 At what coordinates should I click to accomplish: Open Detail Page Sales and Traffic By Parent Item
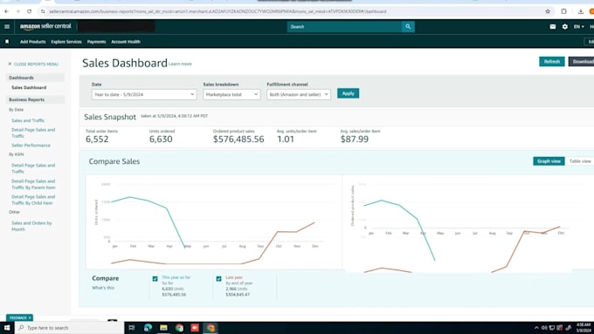pyautogui.click(x=33, y=184)
